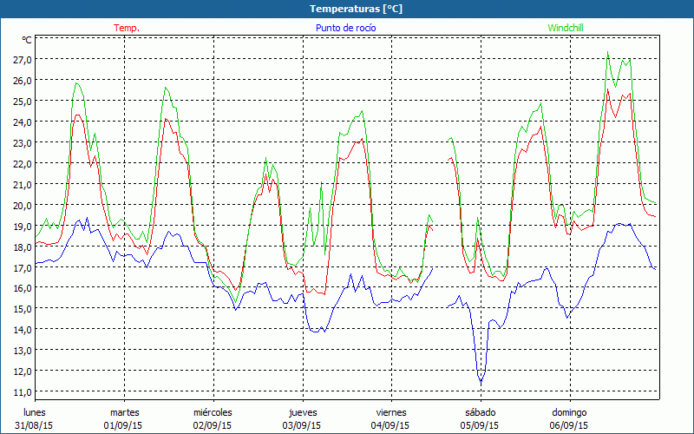This screenshot has height=434, width=694.
Task: Select the "jueves" day label
Action: point(301,412)
